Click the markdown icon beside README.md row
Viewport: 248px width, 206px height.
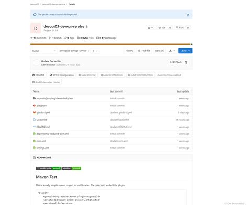tap(35, 127)
